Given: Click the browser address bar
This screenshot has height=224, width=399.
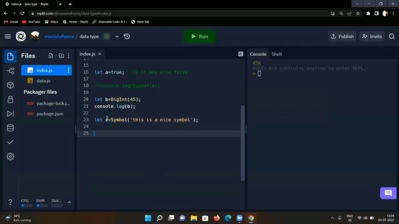Looking at the screenshot, I should click(x=178, y=14).
